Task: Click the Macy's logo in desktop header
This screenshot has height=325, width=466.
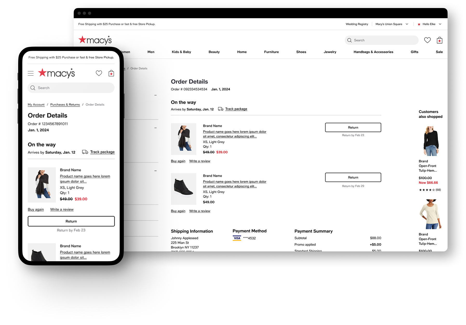Action: coord(95,40)
